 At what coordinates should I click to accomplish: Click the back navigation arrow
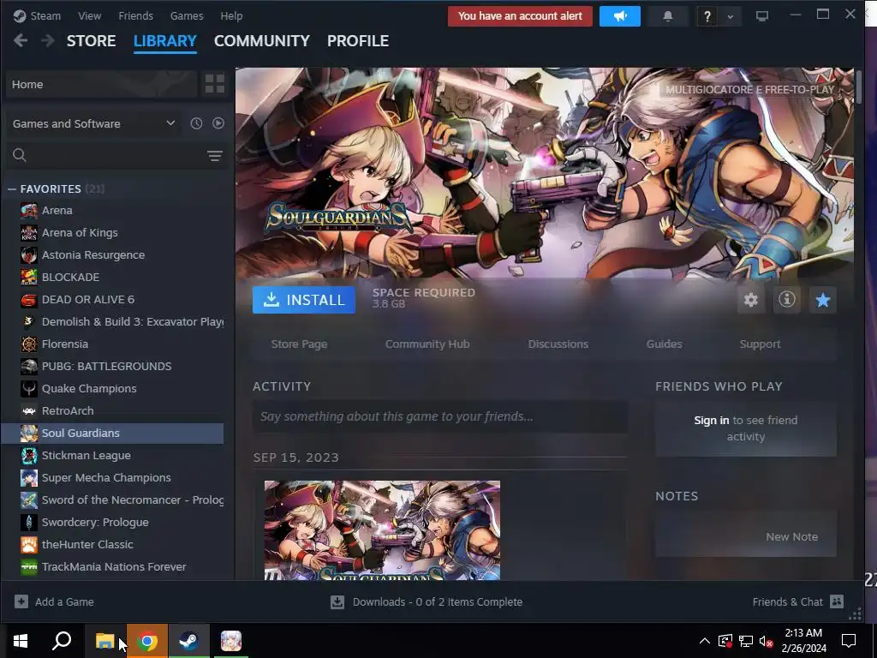tap(21, 40)
